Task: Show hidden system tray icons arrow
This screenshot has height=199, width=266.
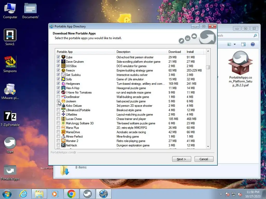Action: pos(221,194)
